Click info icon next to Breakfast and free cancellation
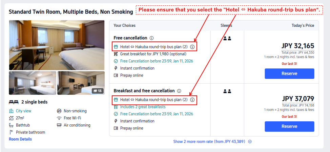The image size is (330, 152). [x=179, y=91]
